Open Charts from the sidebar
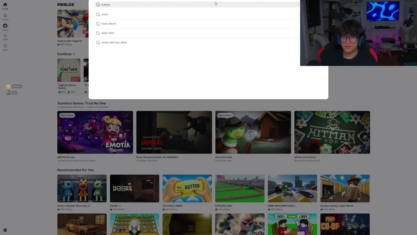The height and width of the screenshot is (235, 417). (x=5, y=17)
